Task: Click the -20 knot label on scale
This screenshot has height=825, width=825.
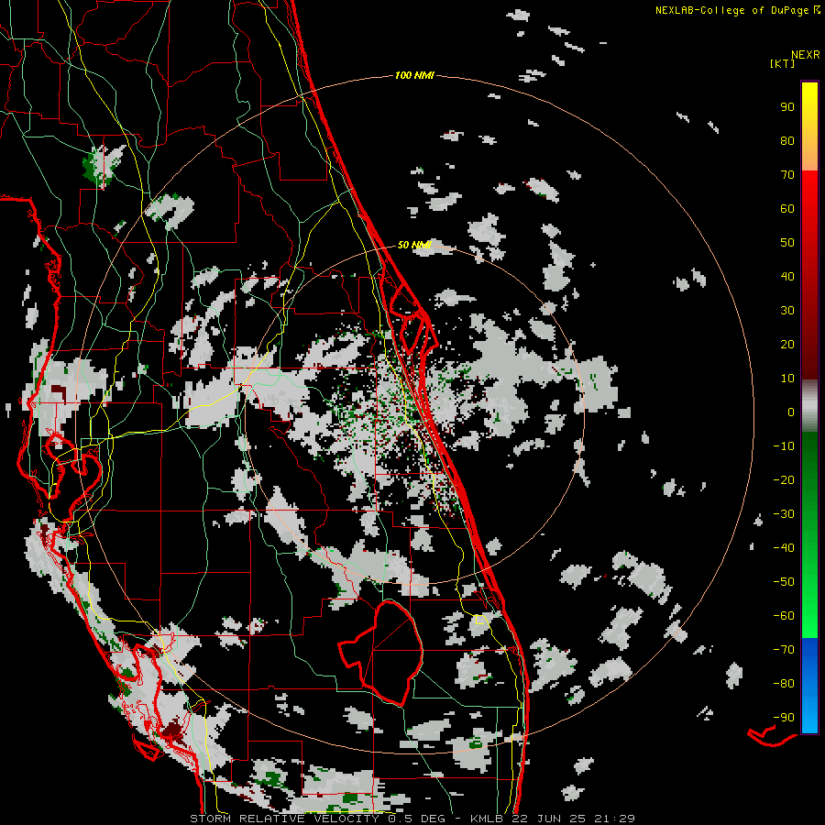Action: [784, 479]
